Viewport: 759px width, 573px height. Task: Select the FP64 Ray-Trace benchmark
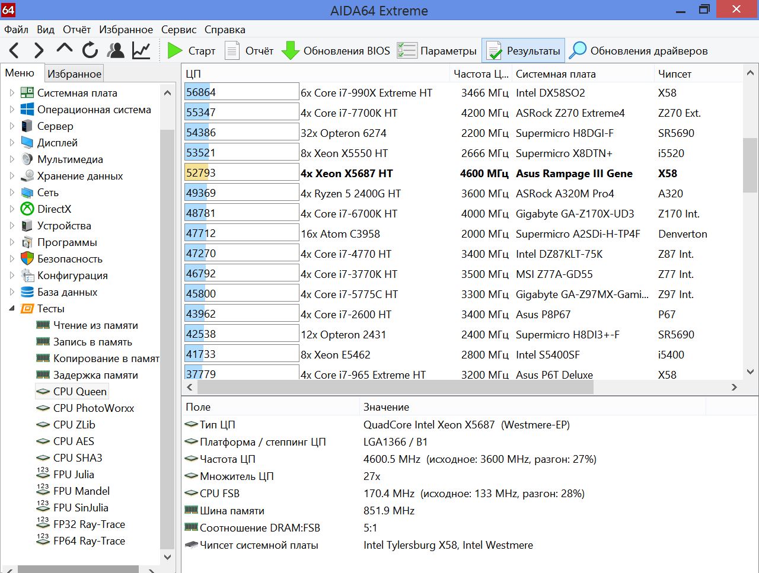click(89, 541)
